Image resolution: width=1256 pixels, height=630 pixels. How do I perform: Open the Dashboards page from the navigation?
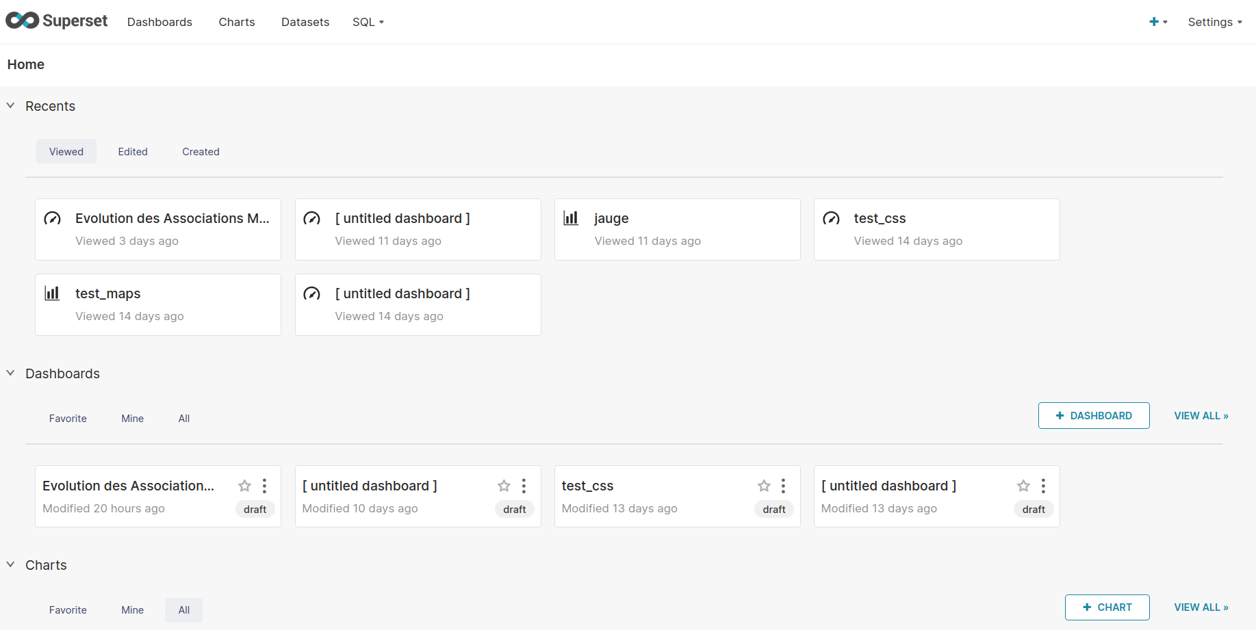tap(159, 21)
